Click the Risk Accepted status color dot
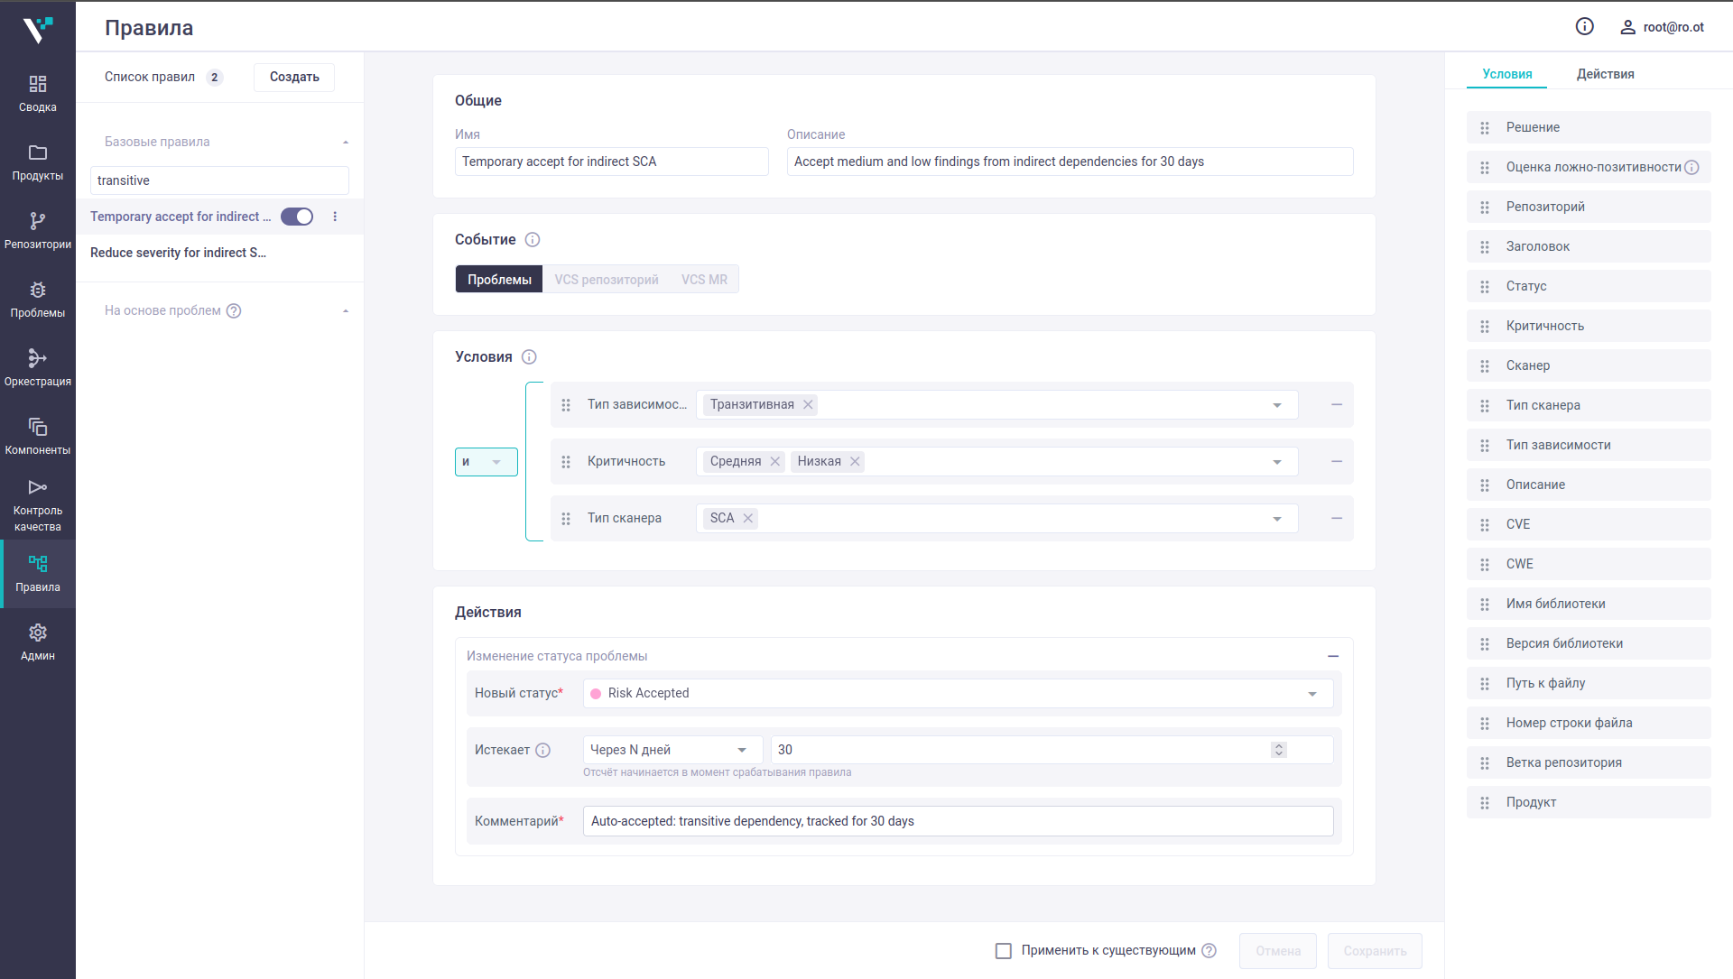The image size is (1733, 979). (596, 694)
